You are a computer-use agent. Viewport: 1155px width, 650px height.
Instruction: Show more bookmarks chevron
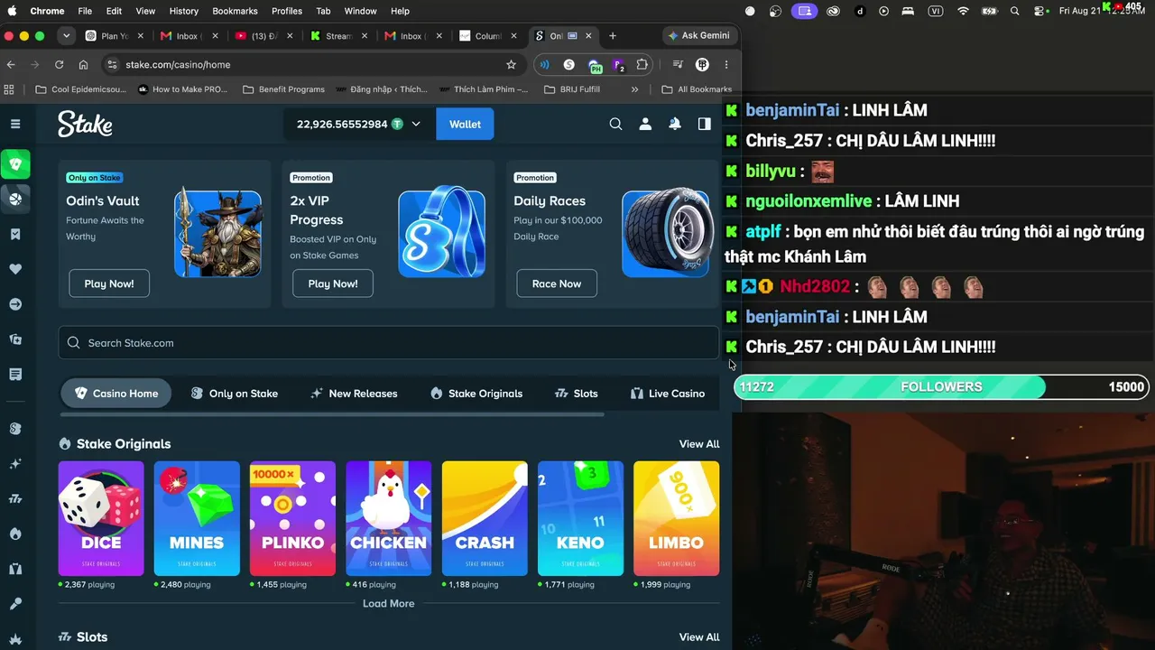(634, 89)
